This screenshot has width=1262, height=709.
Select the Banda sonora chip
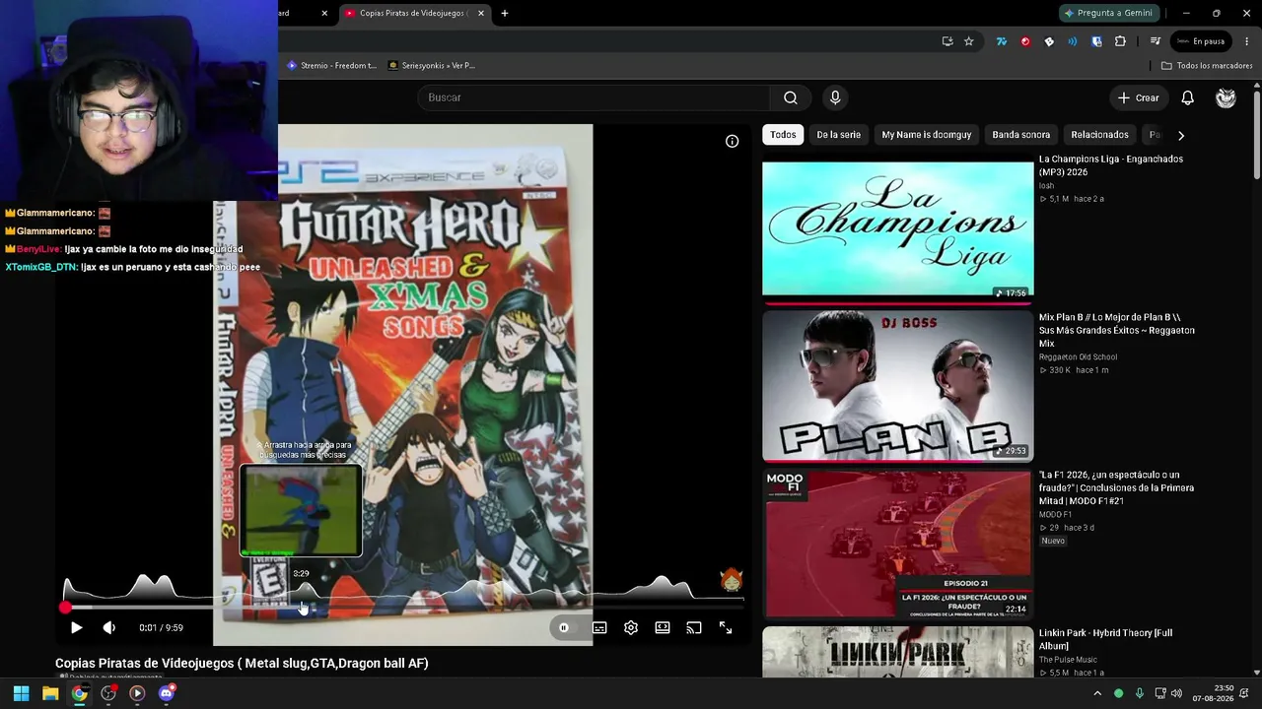click(x=1020, y=135)
